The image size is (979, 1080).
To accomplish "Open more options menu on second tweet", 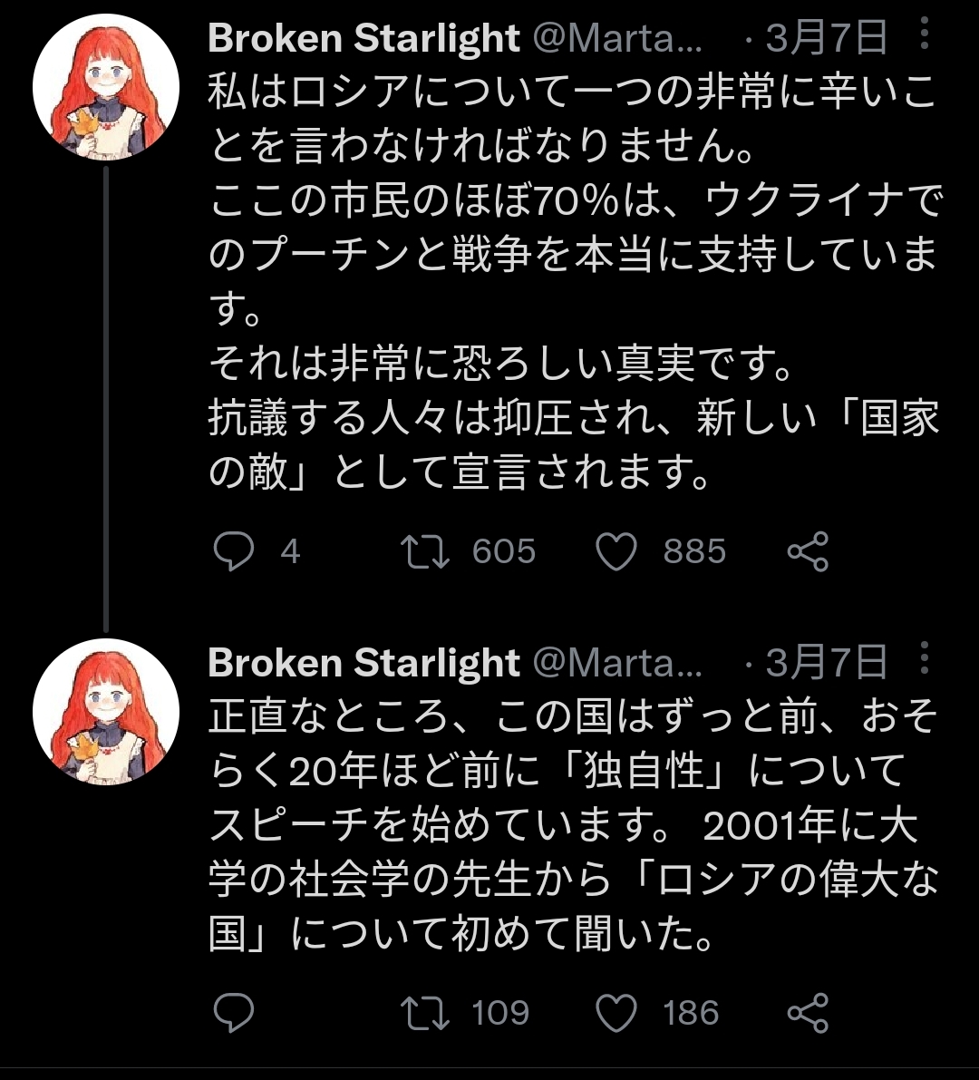I will pyautogui.click(x=925, y=657).
